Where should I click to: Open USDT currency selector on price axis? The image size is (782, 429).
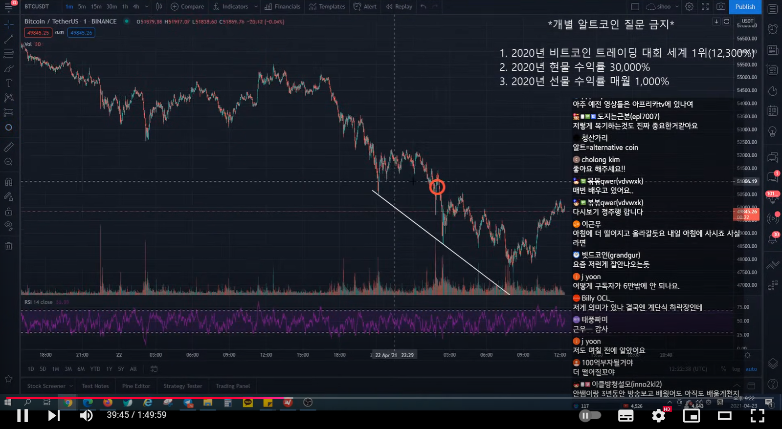pyautogui.click(x=747, y=21)
